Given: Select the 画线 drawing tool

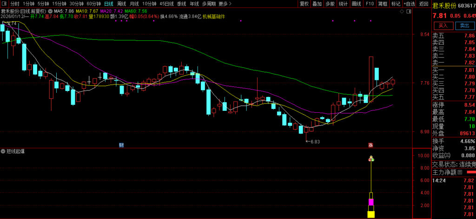Looking at the screenshot, I should (356, 4).
